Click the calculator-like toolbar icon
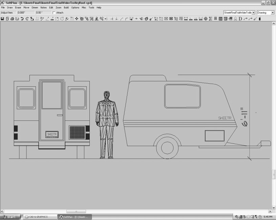Screen dimensions: 276x220 click(226, 19)
